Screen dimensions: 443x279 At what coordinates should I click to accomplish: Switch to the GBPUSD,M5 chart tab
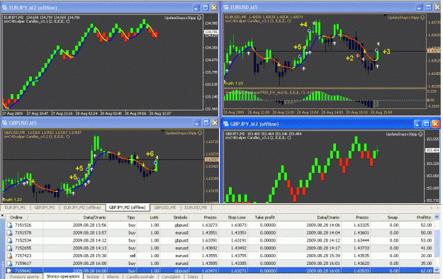[x=164, y=207]
